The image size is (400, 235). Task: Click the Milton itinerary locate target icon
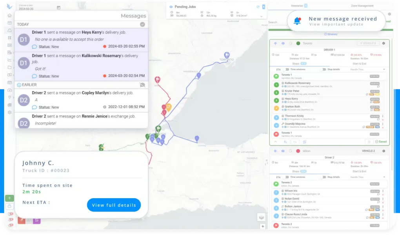[x=275, y=151]
